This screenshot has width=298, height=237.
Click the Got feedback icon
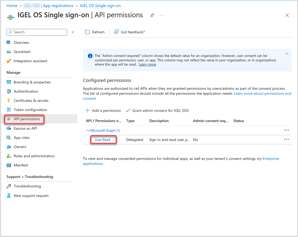tap(116, 32)
